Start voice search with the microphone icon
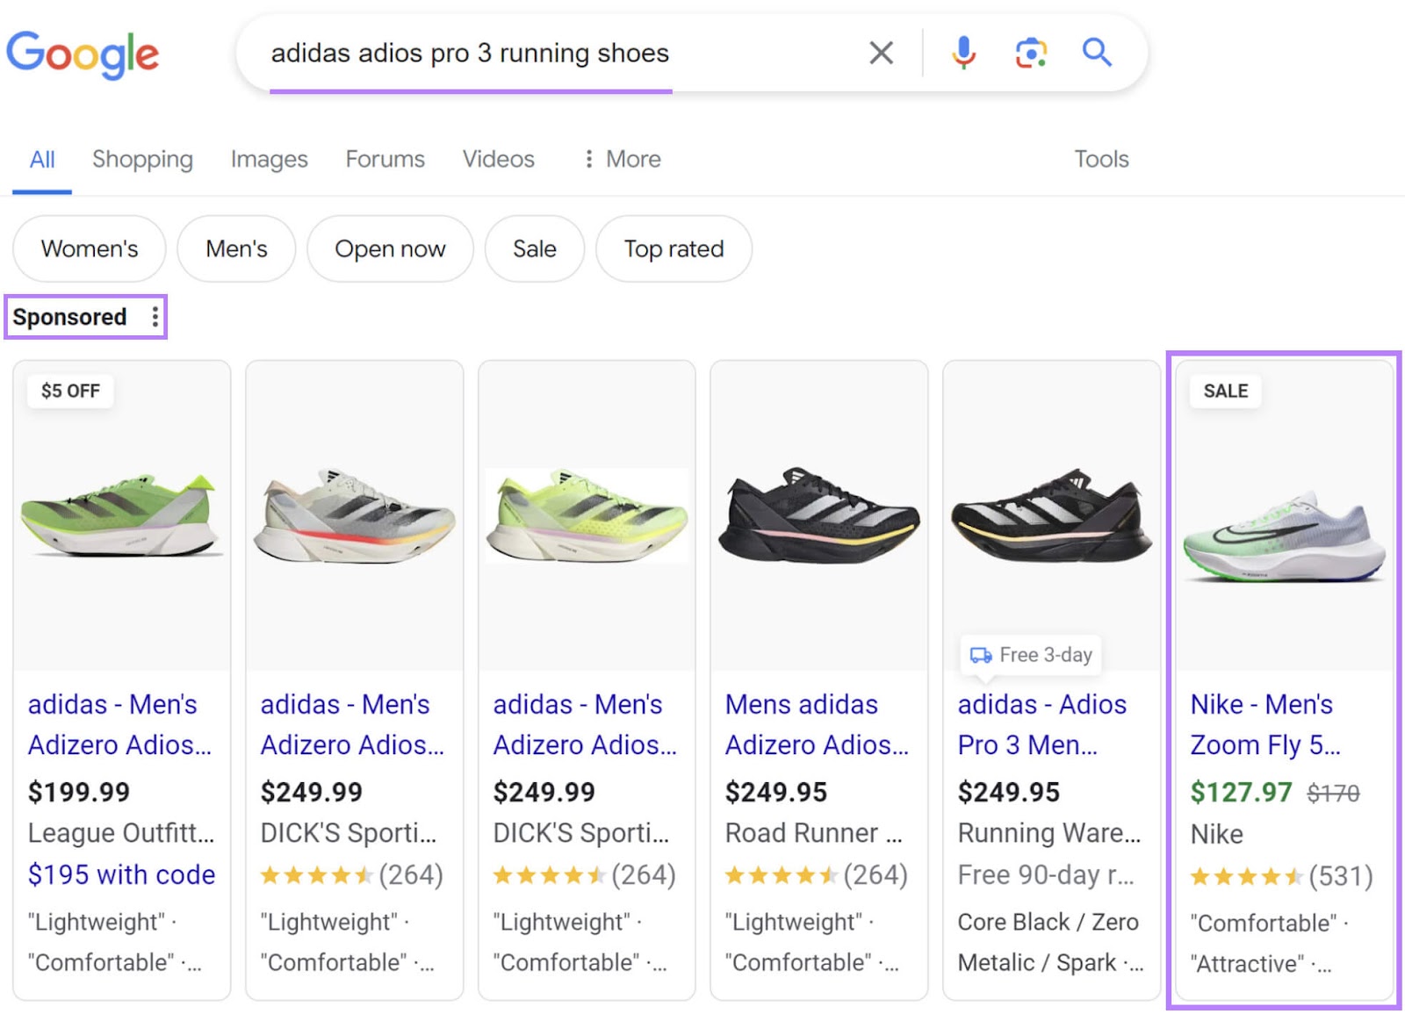1405x1014 pixels. tap(963, 53)
